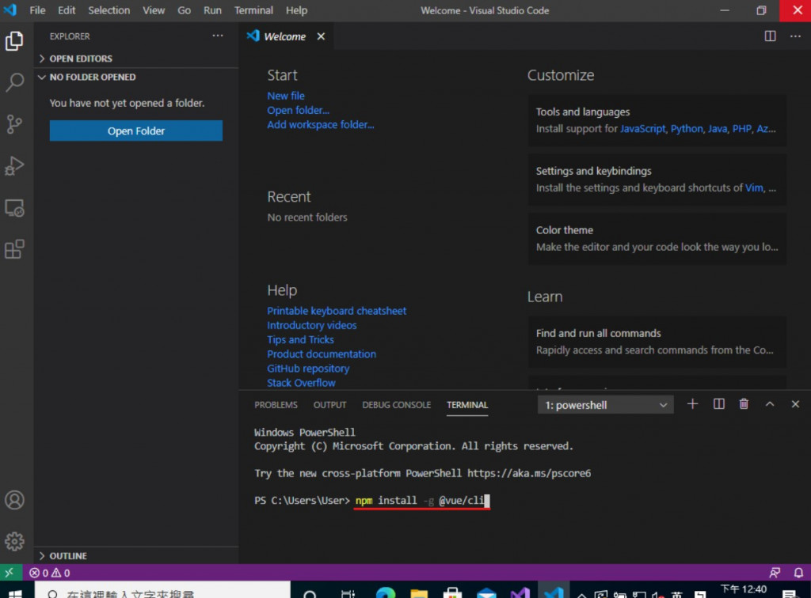
Task: Click the Open folder... link
Action: pyautogui.click(x=298, y=110)
